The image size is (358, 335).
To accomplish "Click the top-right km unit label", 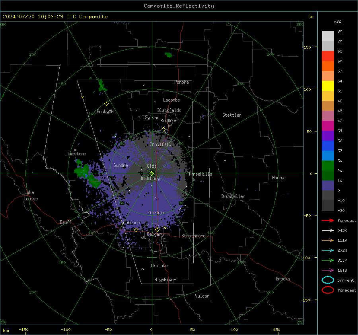I will (311, 17).
